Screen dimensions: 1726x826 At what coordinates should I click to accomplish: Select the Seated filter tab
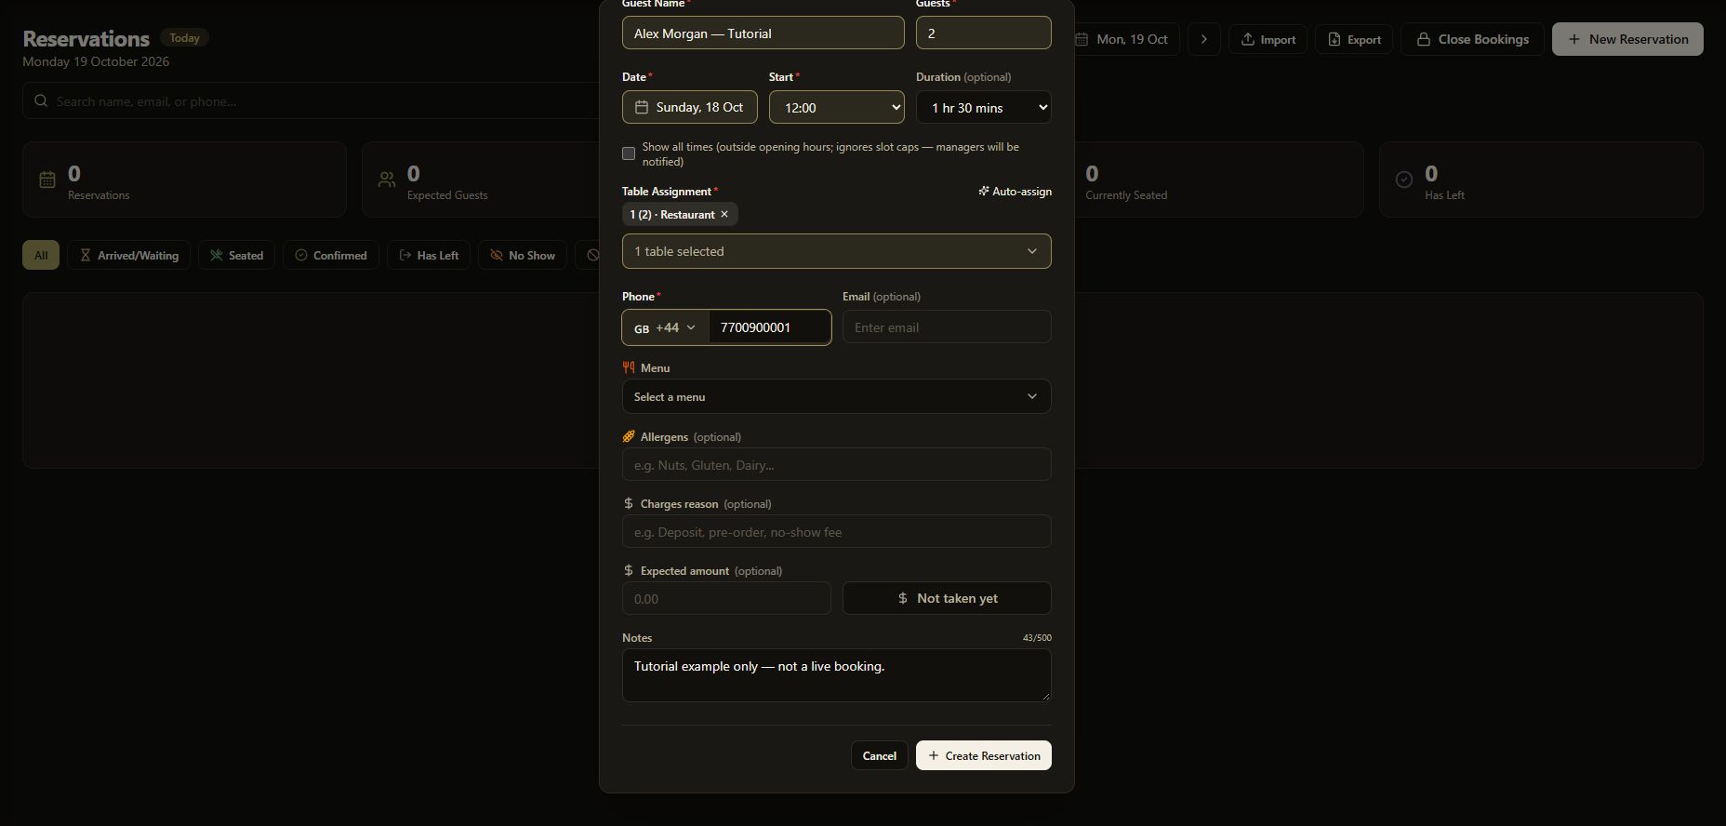tap(236, 255)
